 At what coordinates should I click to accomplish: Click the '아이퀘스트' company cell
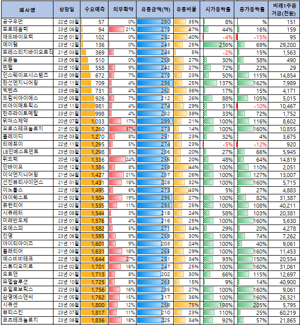(27, 198)
